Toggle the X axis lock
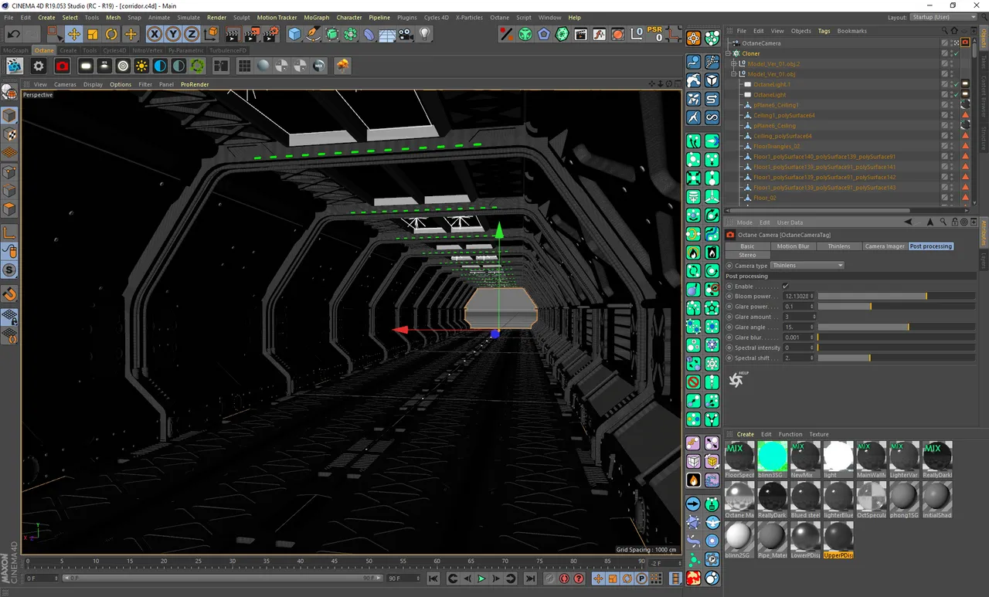Viewport: 989px width, 597px height. 155,34
